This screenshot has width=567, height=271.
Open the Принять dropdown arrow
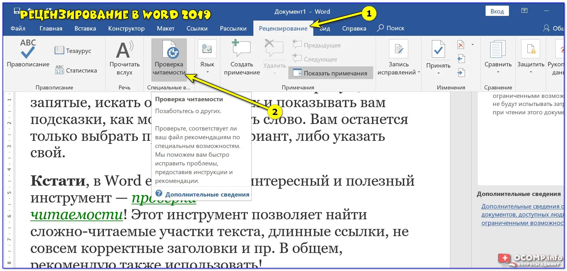[438, 74]
